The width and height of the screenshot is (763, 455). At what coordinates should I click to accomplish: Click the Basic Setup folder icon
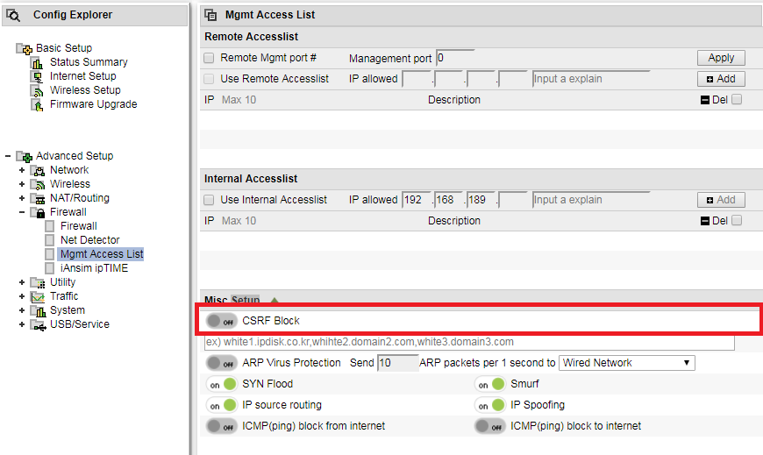tap(25, 48)
